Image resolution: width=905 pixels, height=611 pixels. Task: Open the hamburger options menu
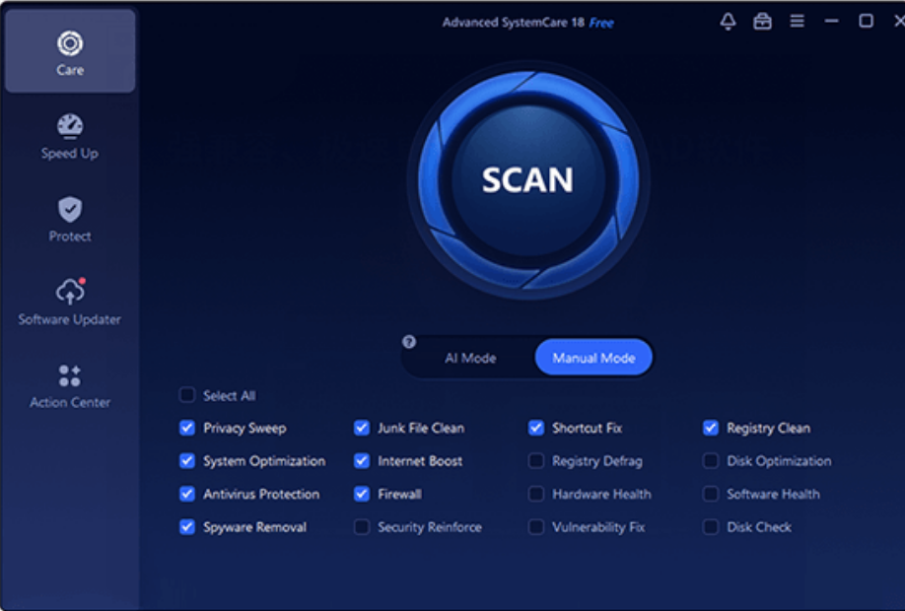797,22
